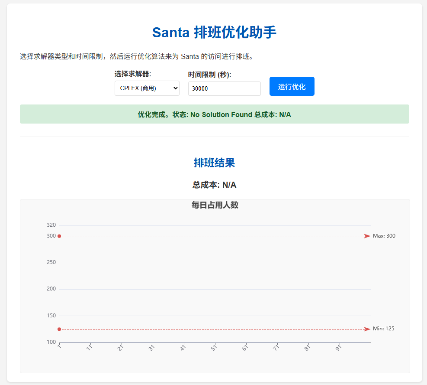Click the 时间限制 (秒) label
The image size is (427, 385).
tap(210, 75)
